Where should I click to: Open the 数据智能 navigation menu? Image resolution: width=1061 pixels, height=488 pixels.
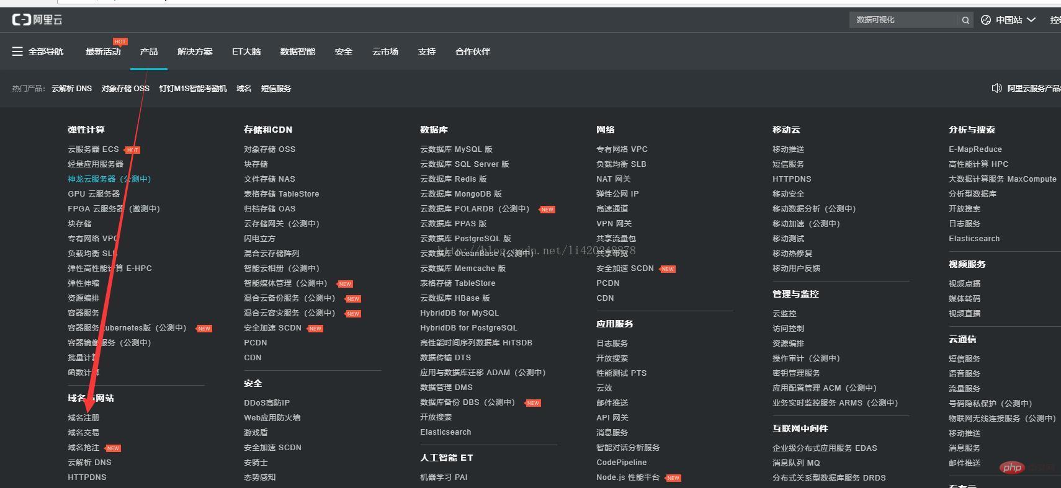pos(298,51)
